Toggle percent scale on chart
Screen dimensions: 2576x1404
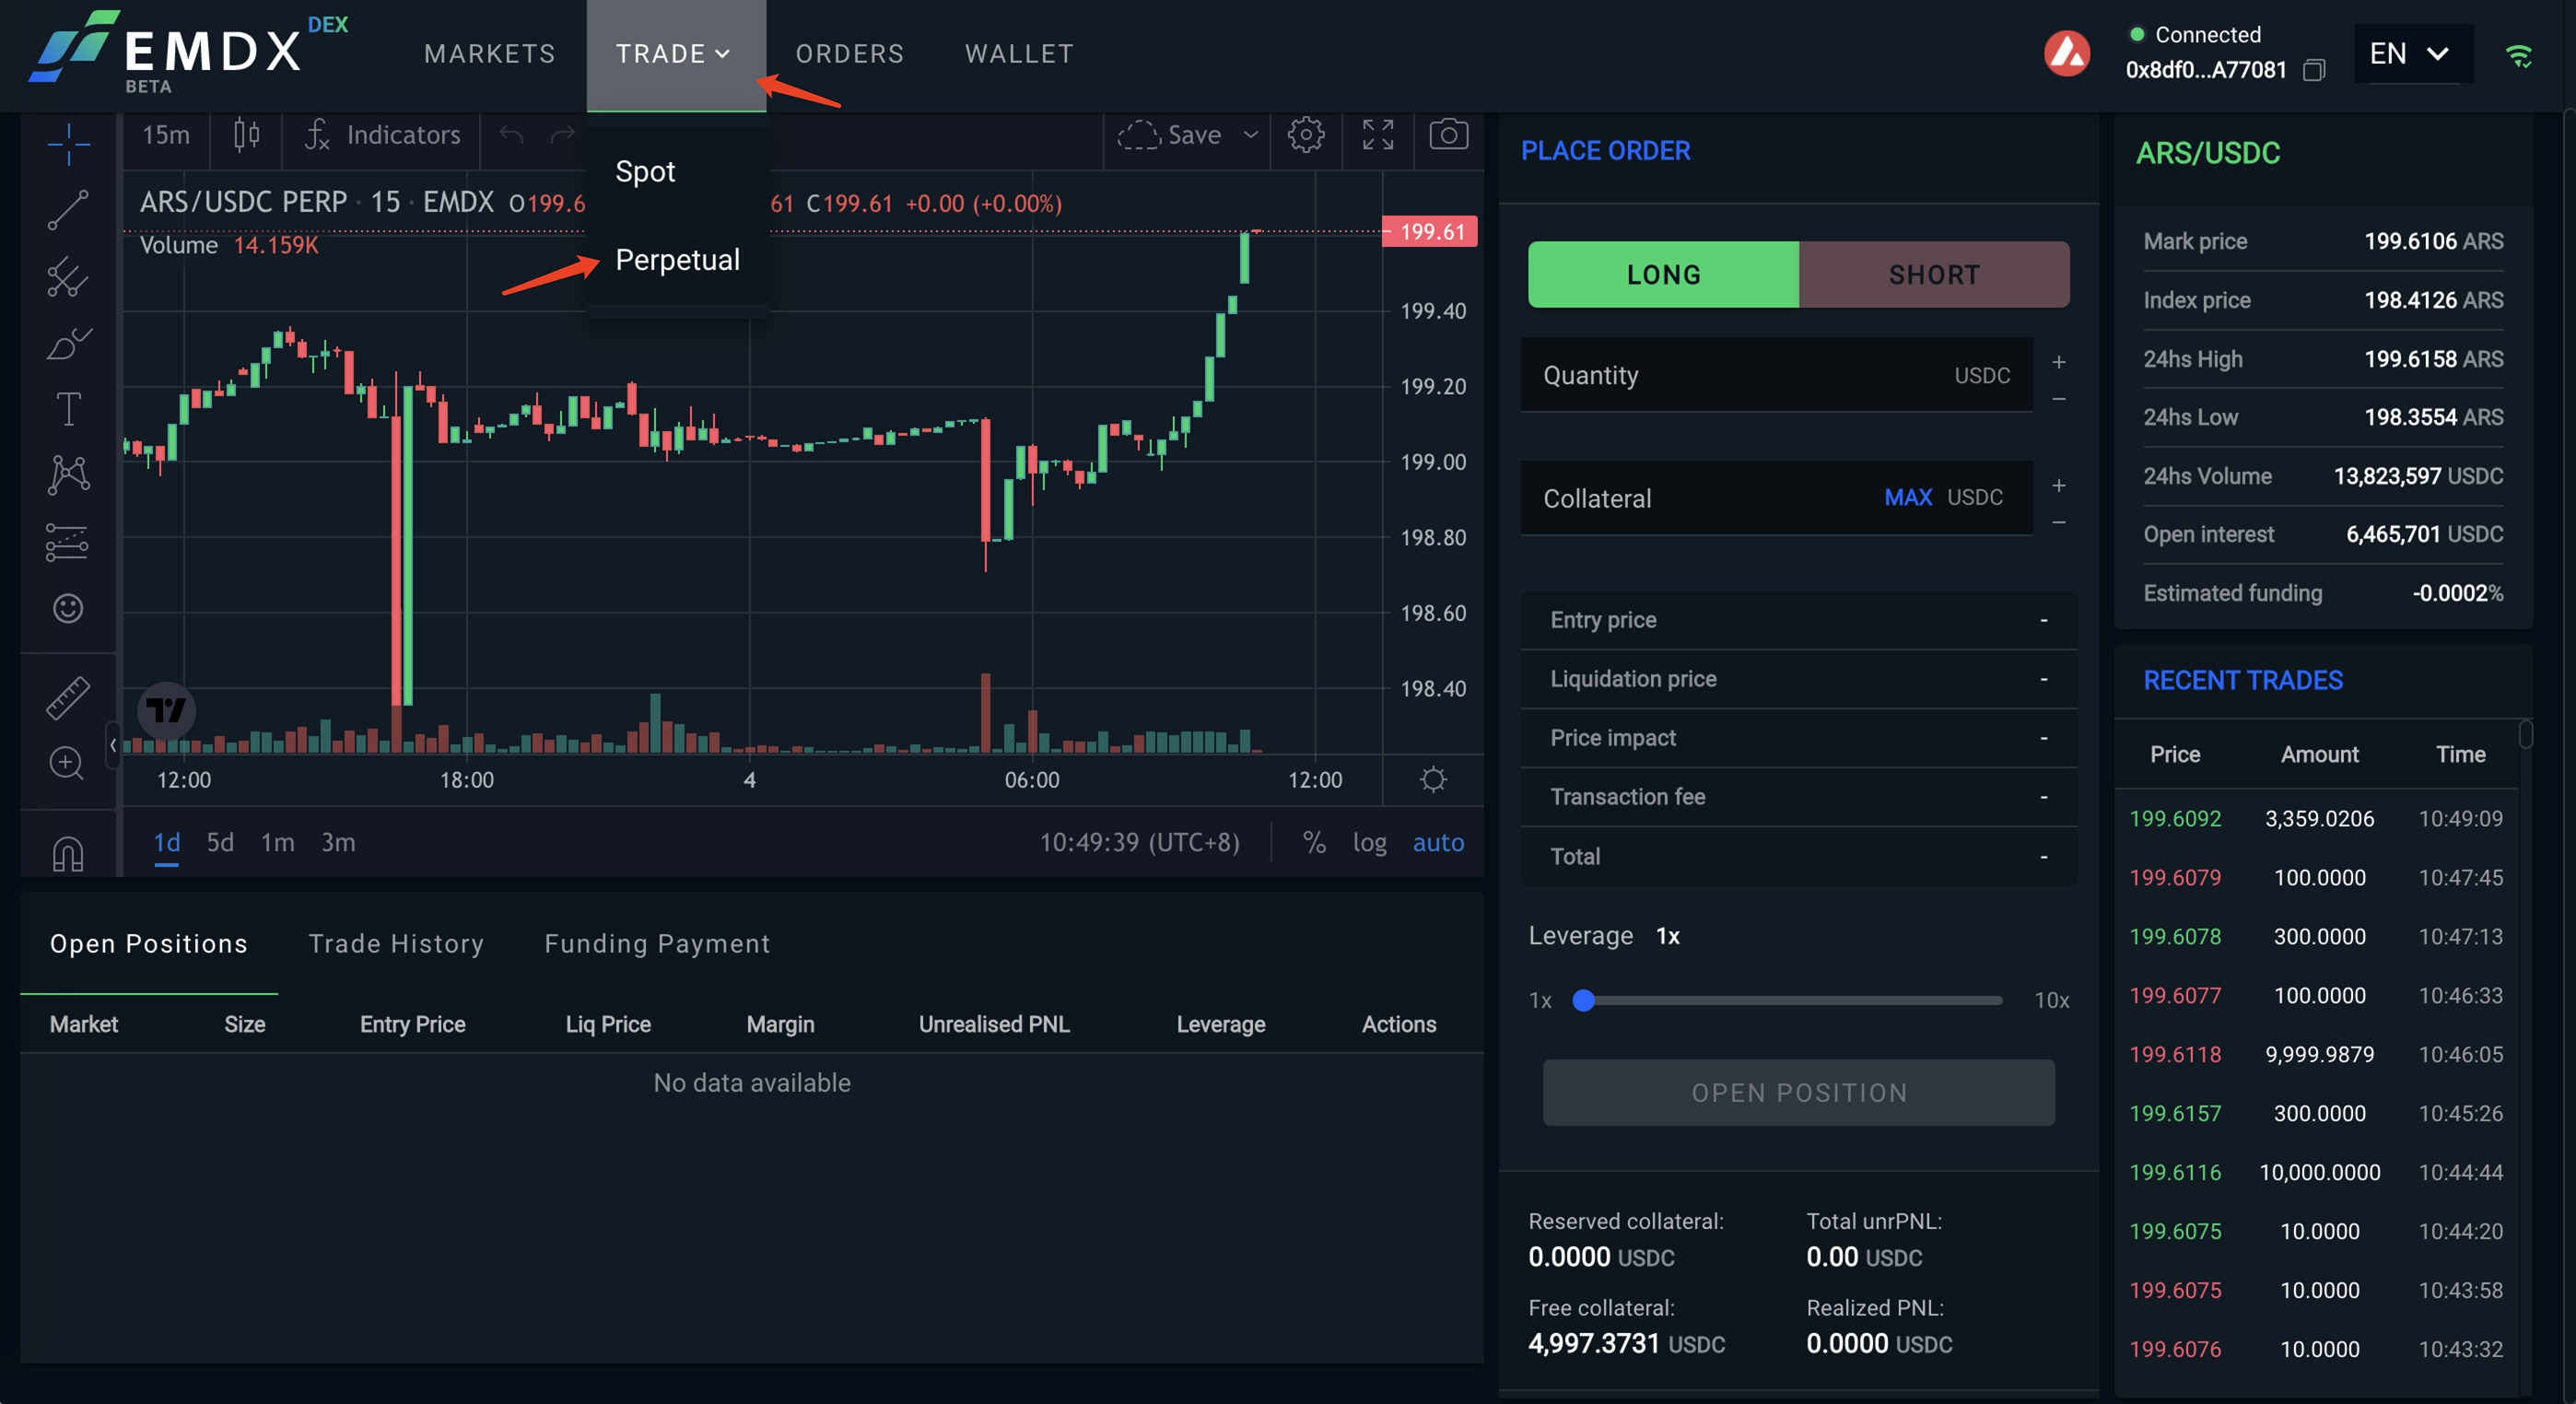tap(1313, 842)
